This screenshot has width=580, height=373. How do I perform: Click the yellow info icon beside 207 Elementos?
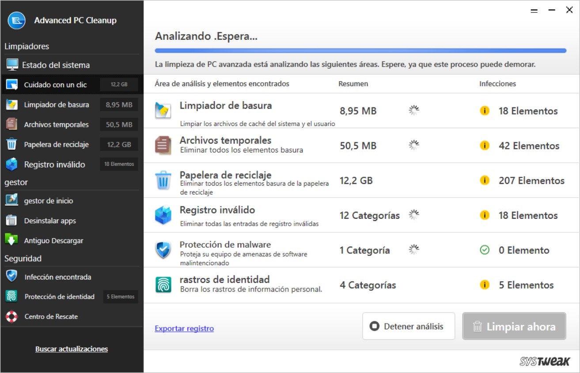point(485,180)
